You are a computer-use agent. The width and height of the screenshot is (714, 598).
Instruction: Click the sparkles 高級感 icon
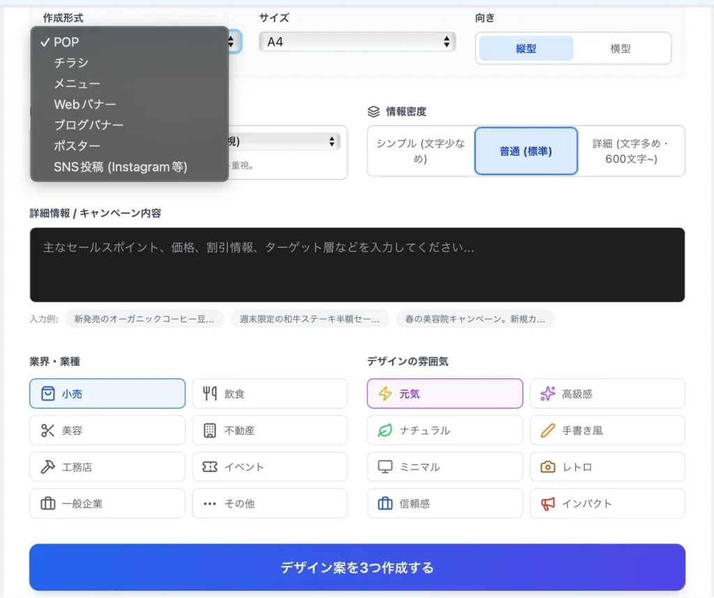pos(548,393)
